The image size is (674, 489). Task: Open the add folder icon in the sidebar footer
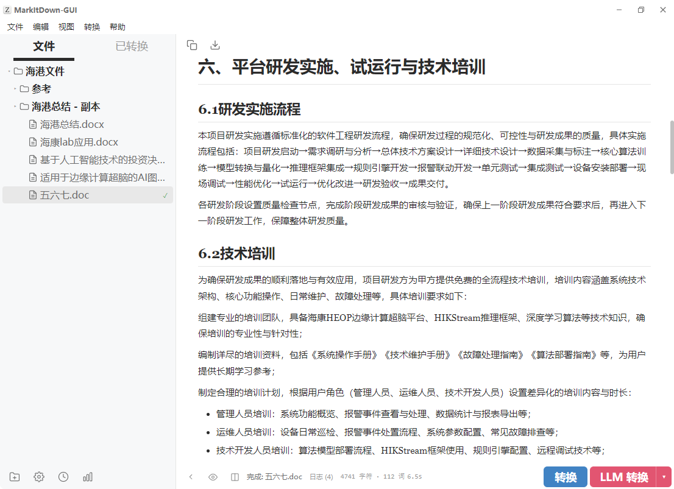15,477
